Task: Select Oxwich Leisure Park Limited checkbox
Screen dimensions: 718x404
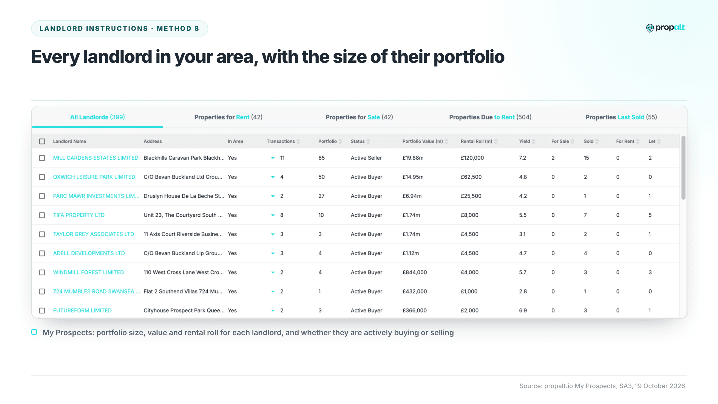Action: pyautogui.click(x=42, y=177)
